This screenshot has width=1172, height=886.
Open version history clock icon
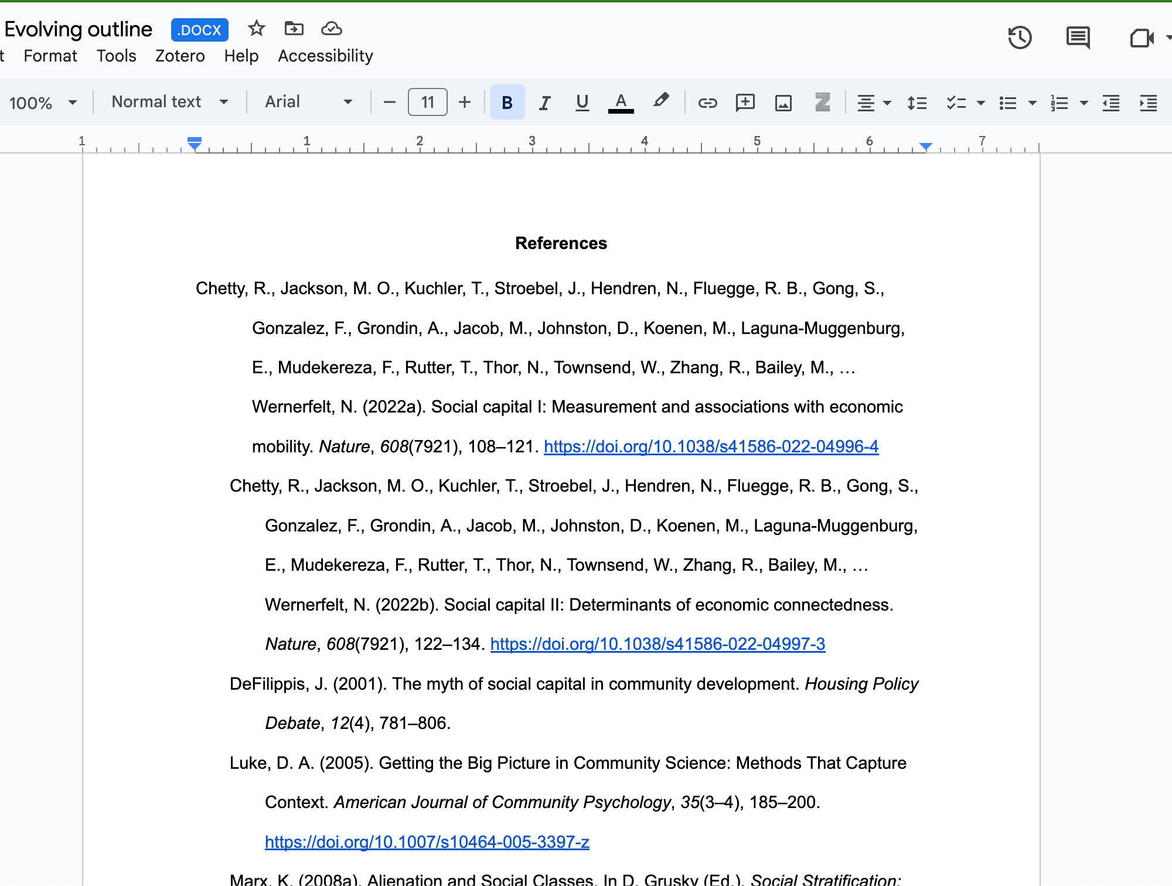[x=1020, y=38]
